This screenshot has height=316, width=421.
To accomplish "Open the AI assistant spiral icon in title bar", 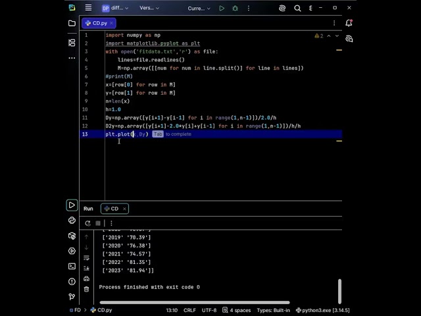I will [282, 9].
